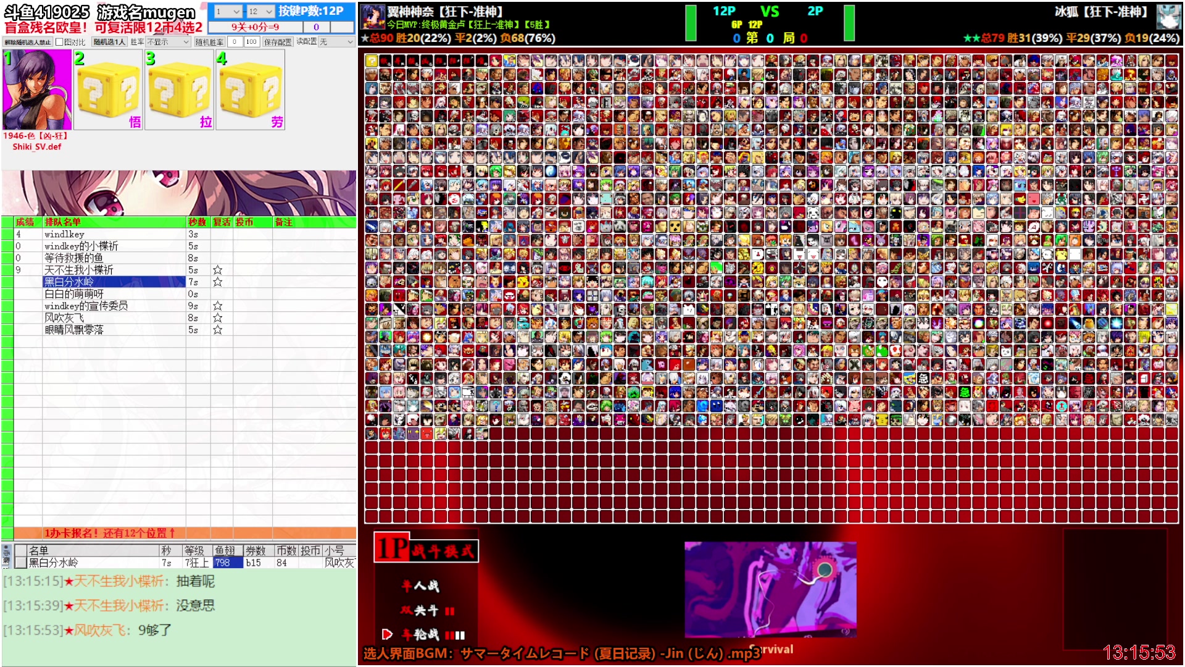Click the 鱼翅 column header
Screen dimensions: 1185x667
(x=228, y=550)
